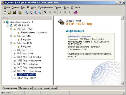Click the orange square icon beside Незащищенный протокол
This screenshot has height=95, width=126.
[18, 33]
